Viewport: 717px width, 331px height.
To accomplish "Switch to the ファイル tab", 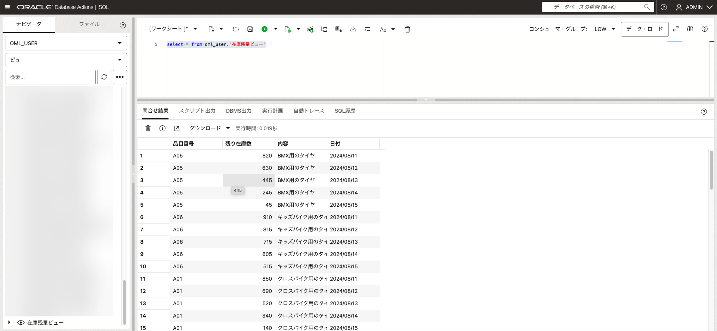I will pos(89,24).
